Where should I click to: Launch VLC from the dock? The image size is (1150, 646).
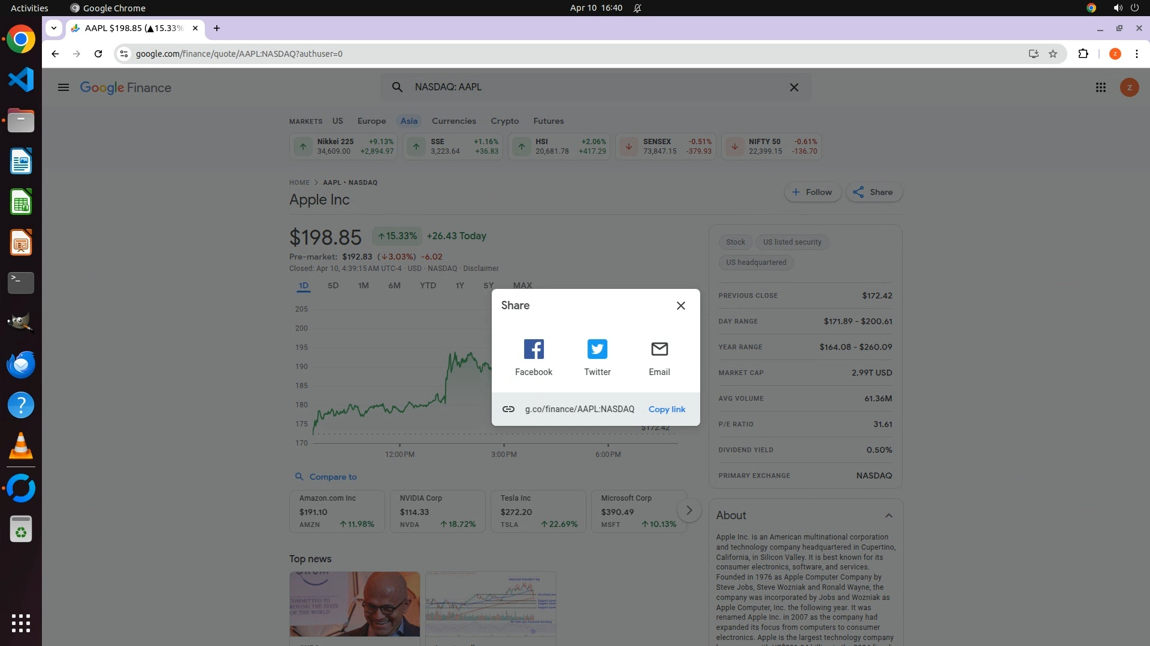point(21,446)
